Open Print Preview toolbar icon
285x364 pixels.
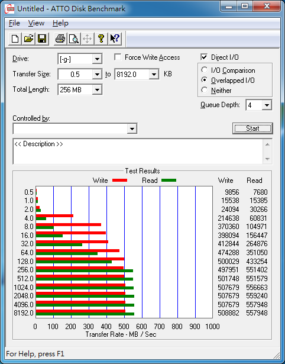(74, 38)
